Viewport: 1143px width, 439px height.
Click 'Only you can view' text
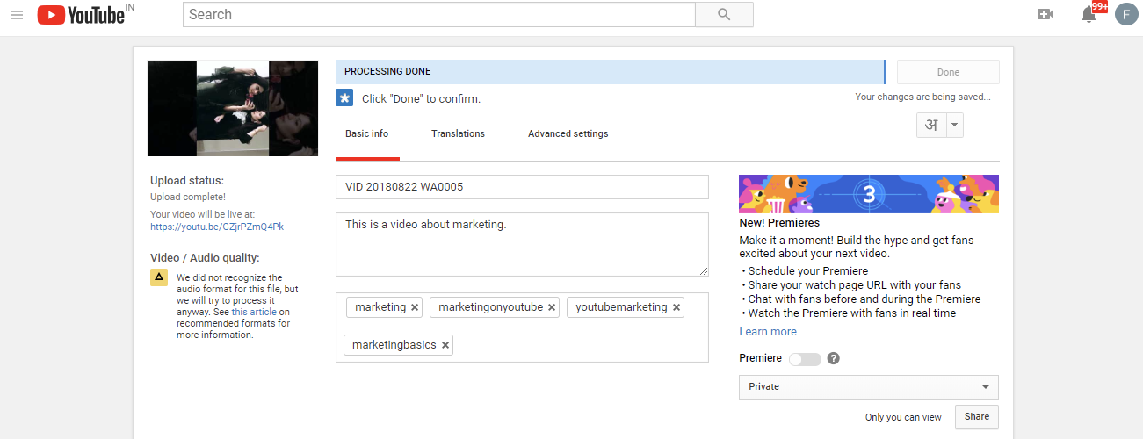(903, 417)
